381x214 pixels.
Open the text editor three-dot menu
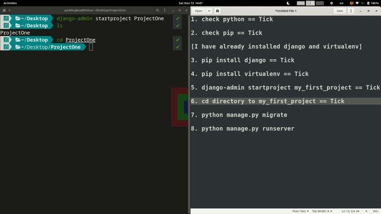coord(351,11)
